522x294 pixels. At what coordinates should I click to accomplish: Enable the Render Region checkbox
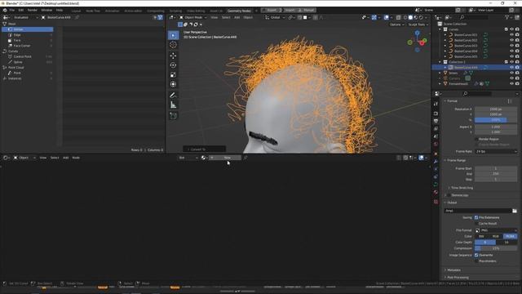476,139
